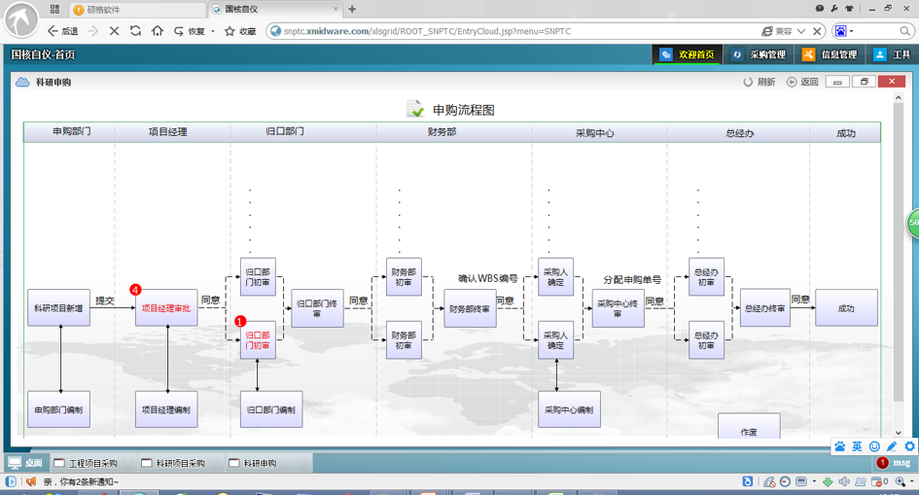919x495 pixels.
Task: Click the stop loading X icon
Action: tap(114, 31)
